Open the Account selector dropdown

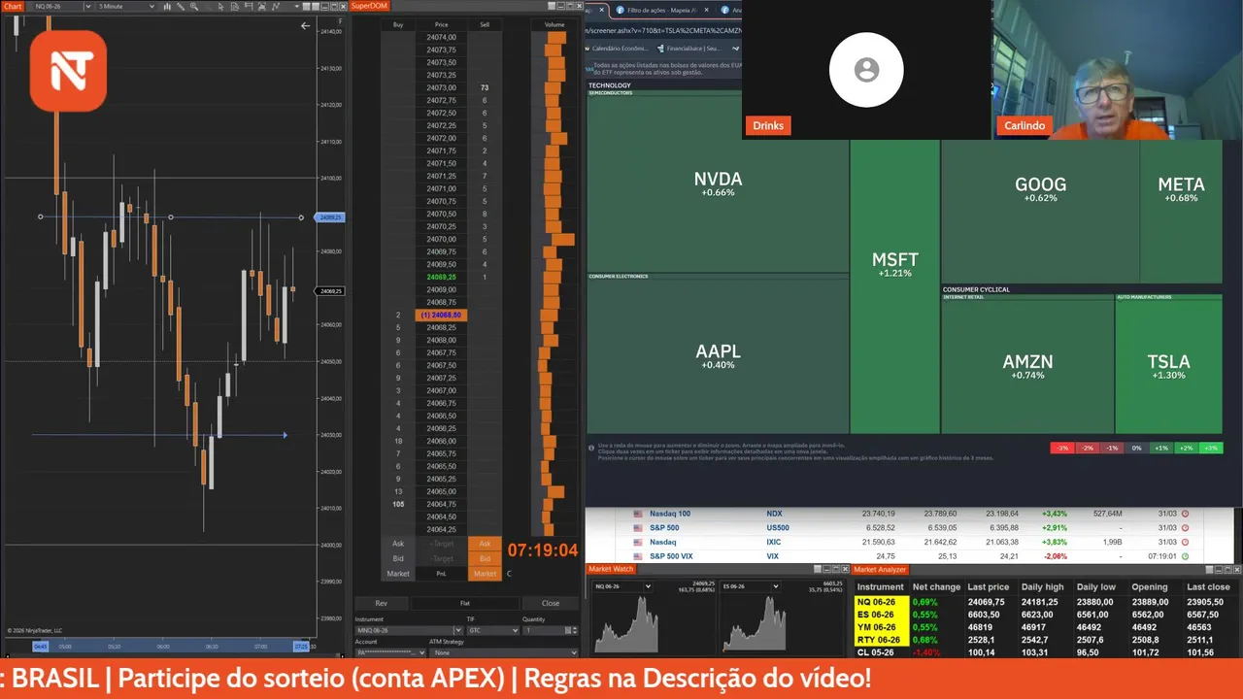pyautogui.click(x=390, y=652)
